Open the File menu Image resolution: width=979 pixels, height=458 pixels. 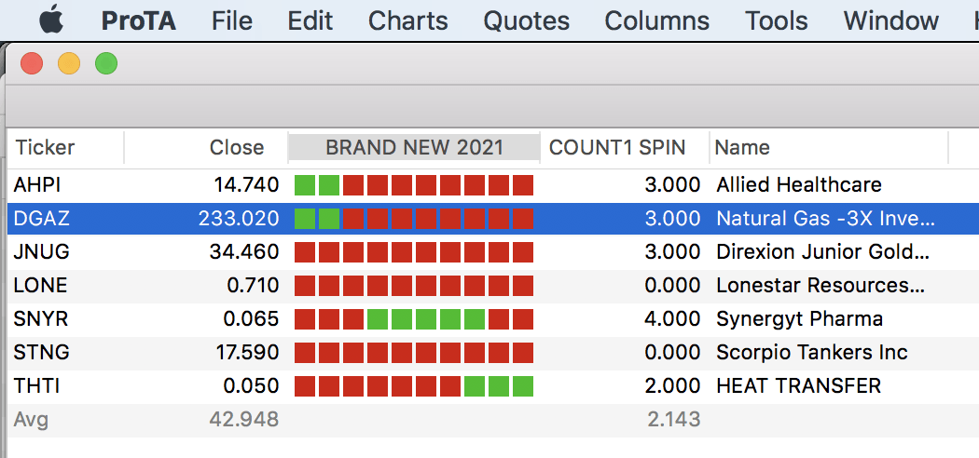tap(231, 21)
